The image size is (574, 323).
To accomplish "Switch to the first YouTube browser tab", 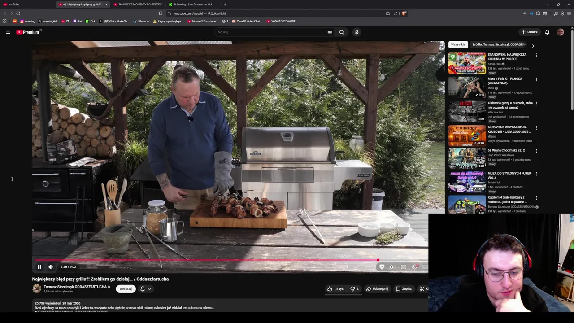I will (27, 4).
